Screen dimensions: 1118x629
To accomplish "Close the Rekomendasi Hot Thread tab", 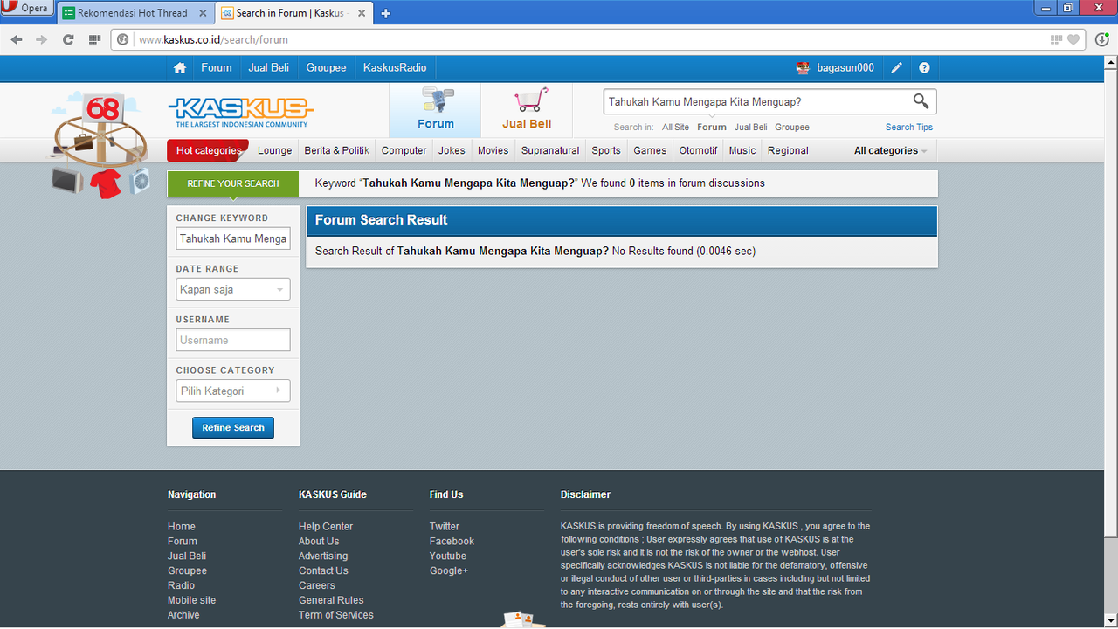I will click(x=204, y=13).
